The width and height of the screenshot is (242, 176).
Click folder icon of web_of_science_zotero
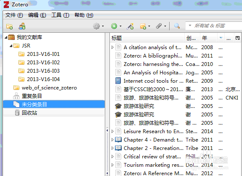[16, 88]
